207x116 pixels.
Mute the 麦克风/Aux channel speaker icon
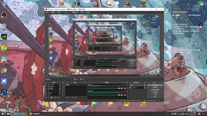tap(122, 88)
